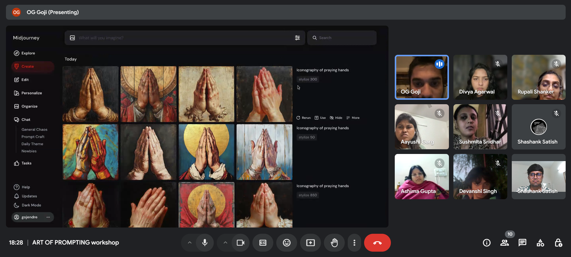Open Daily Theme chat room
This screenshot has width=571, height=257.
(32, 144)
